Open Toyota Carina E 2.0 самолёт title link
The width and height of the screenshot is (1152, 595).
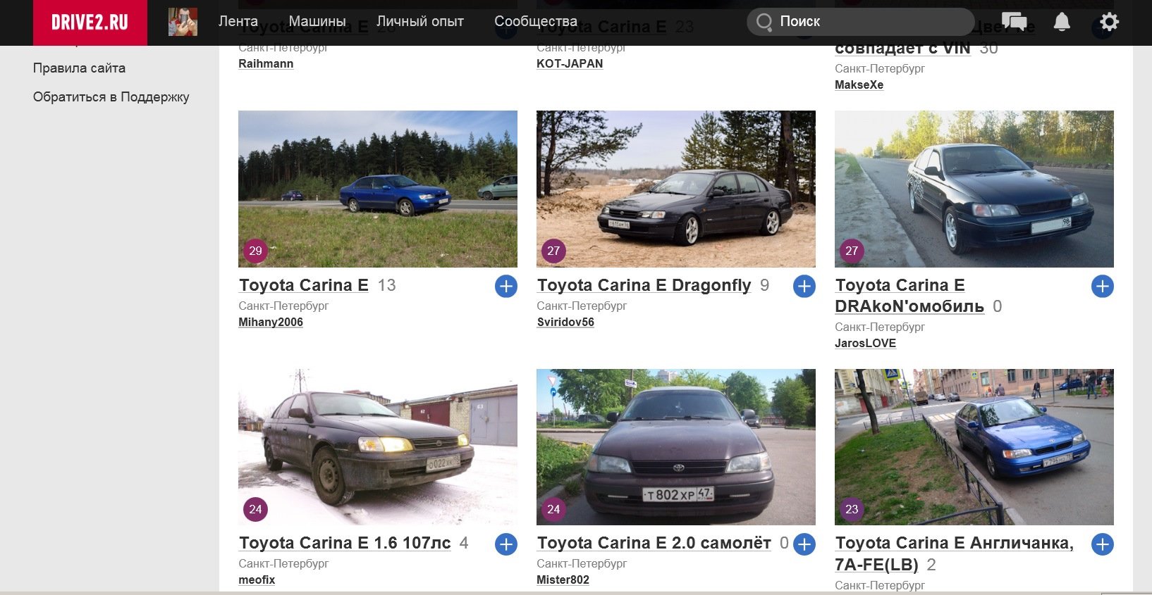pyautogui.click(x=654, y=543)
